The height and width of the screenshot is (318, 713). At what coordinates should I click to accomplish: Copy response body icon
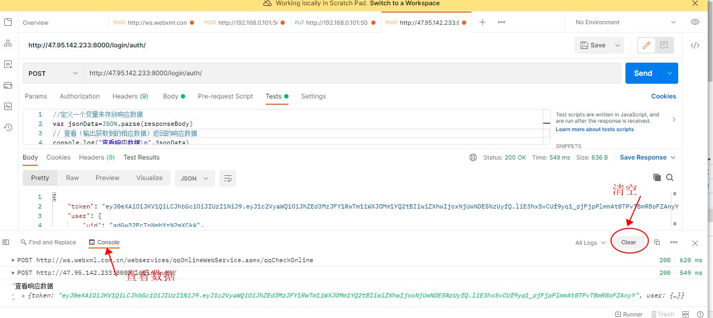[x=657, y=177]
